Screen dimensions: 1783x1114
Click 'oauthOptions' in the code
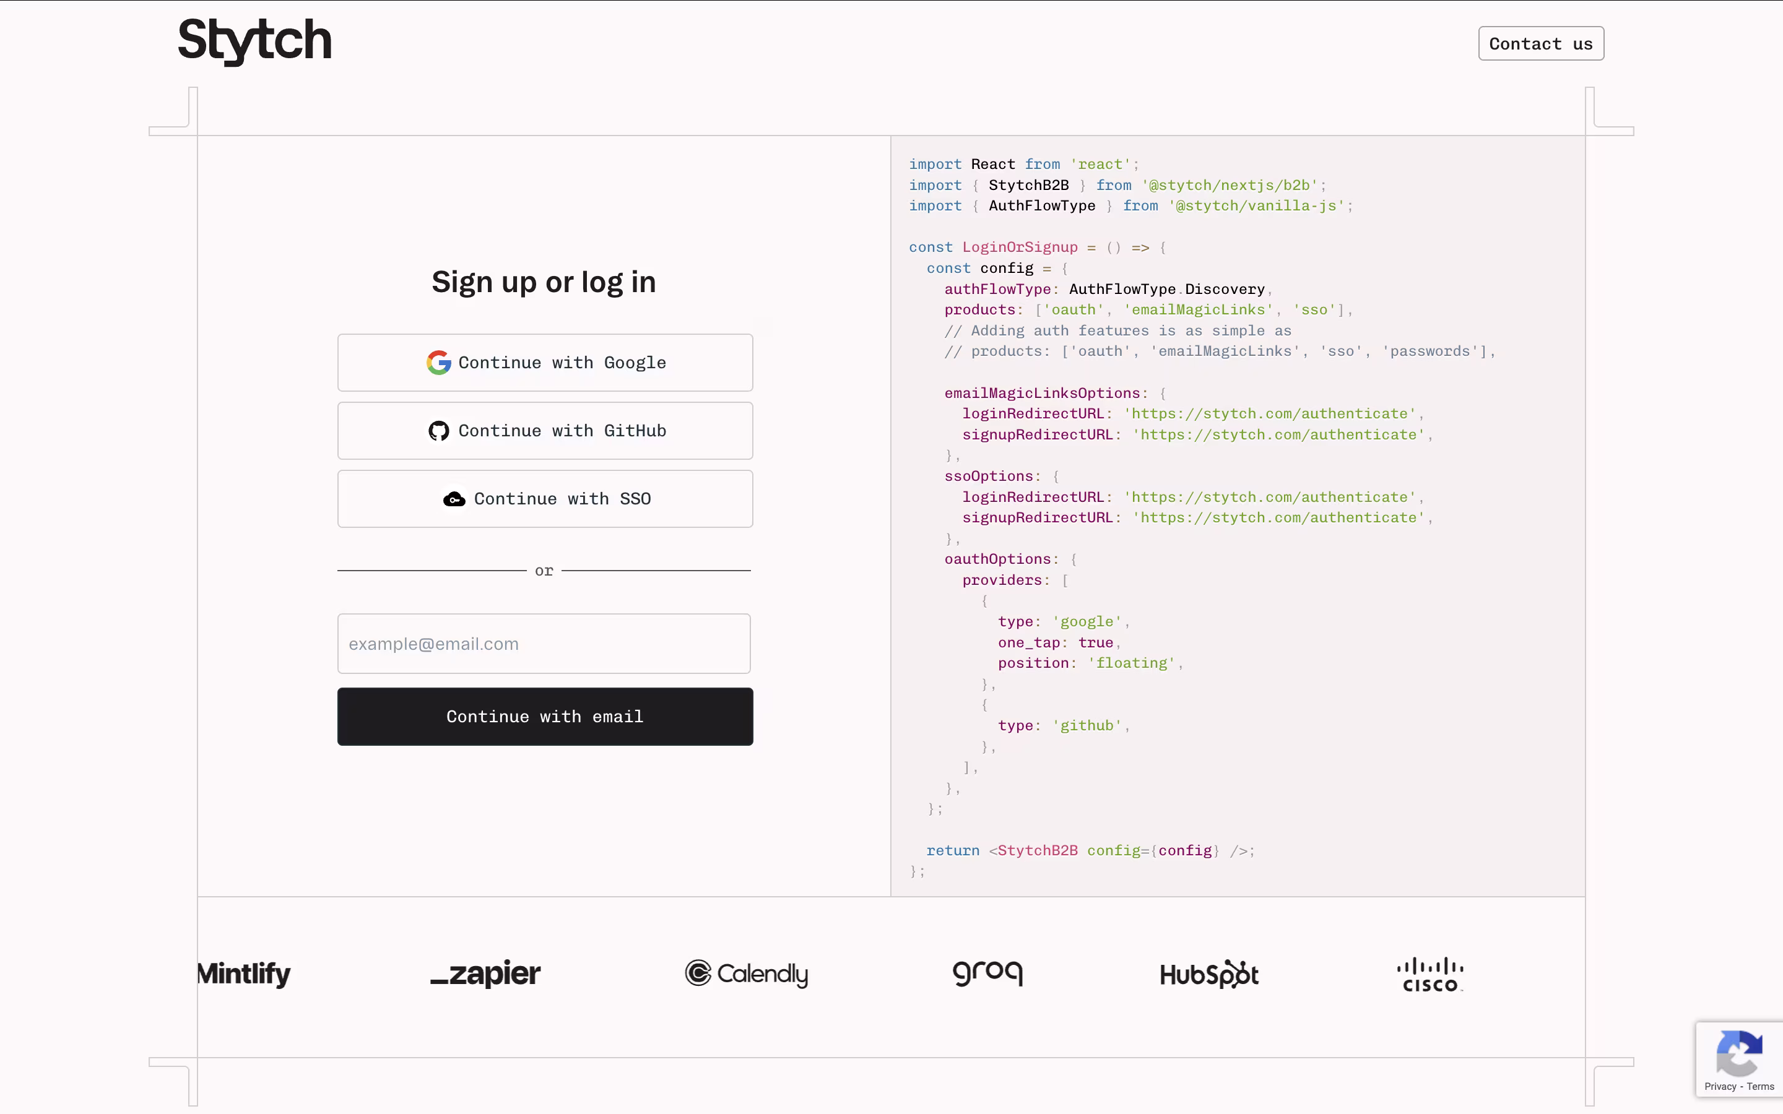(997, 560)
